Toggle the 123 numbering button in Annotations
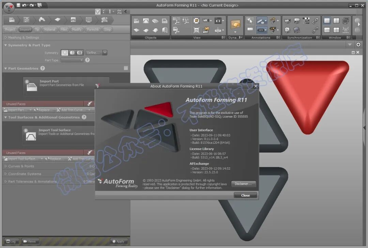Screen dimensions: 368x248 262,30
